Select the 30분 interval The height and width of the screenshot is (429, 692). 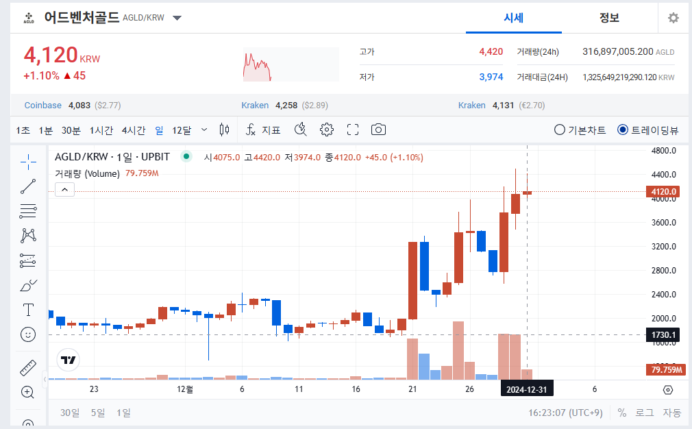click(x=71, y=130)
